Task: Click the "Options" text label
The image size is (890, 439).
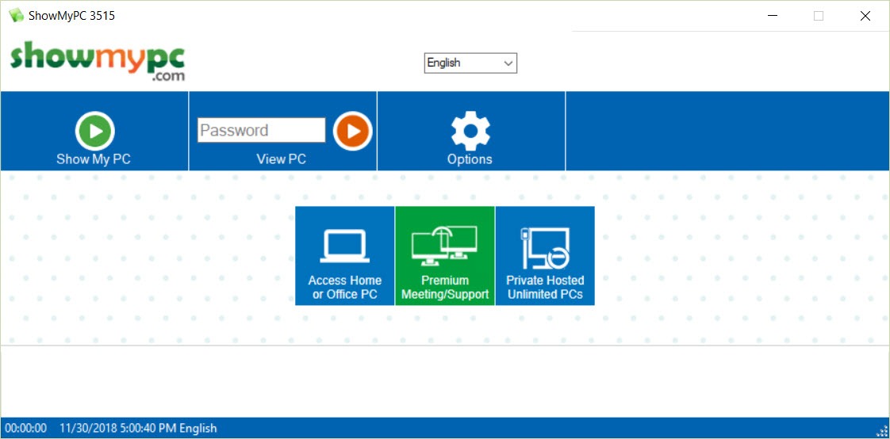Action: (x=470, y=159)
